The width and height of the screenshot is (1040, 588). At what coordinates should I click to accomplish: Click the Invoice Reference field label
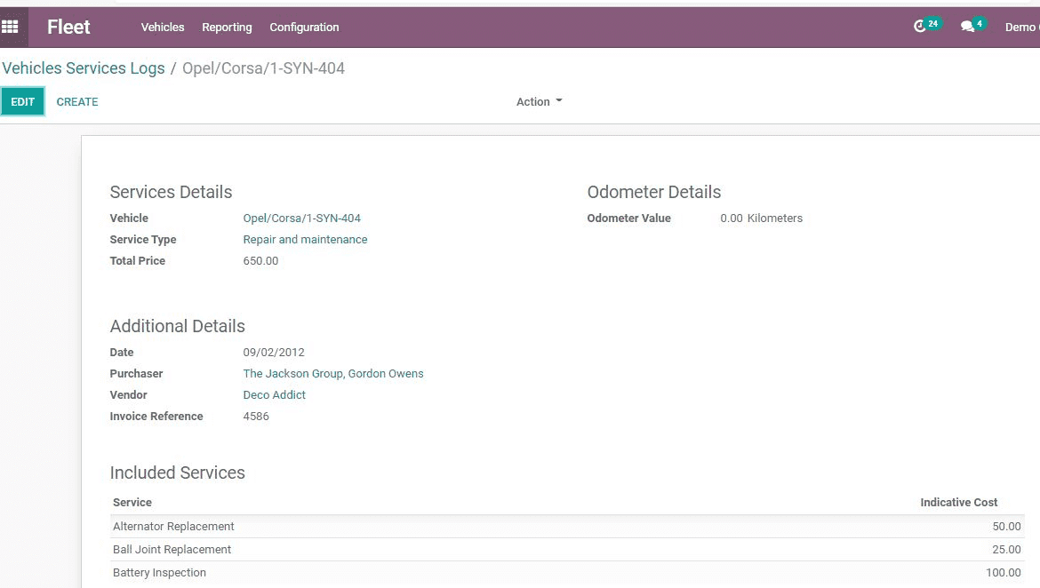pyautogui.click(x=156, y=417)
